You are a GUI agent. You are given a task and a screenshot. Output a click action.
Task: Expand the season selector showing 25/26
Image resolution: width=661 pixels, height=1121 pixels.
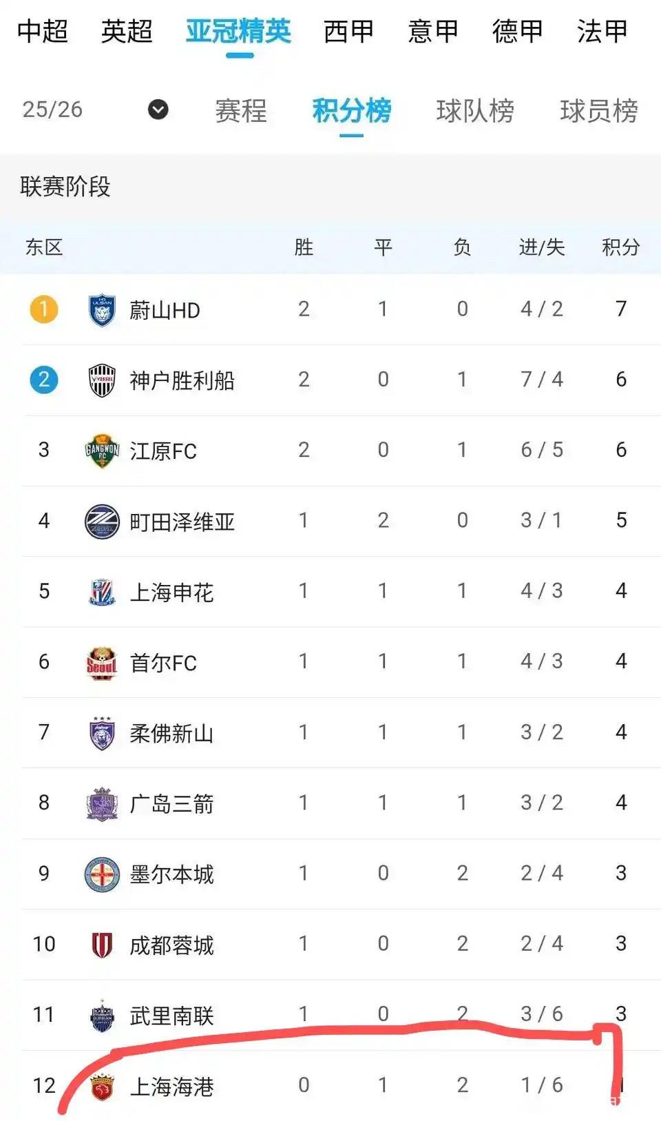[52, 110]
